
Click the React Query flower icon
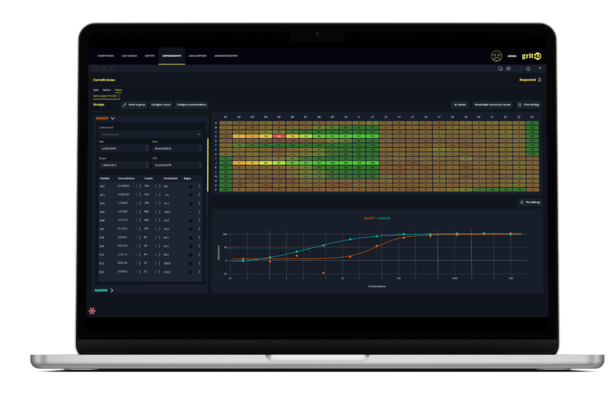(x=92, y=311)
